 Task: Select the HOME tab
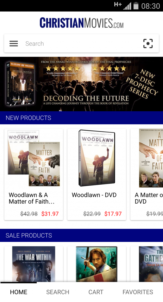(19, 292)
